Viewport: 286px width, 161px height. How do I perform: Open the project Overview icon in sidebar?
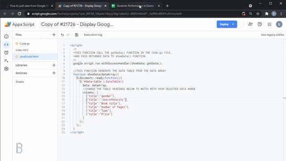point(6,37)
